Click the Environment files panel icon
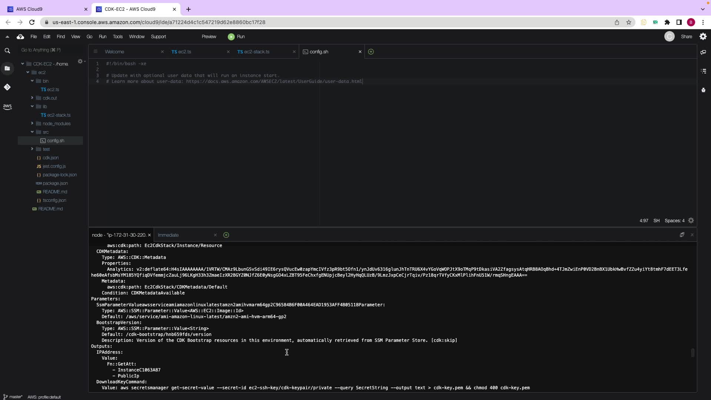Screen dimensions: 711x400 click(7, 69)
